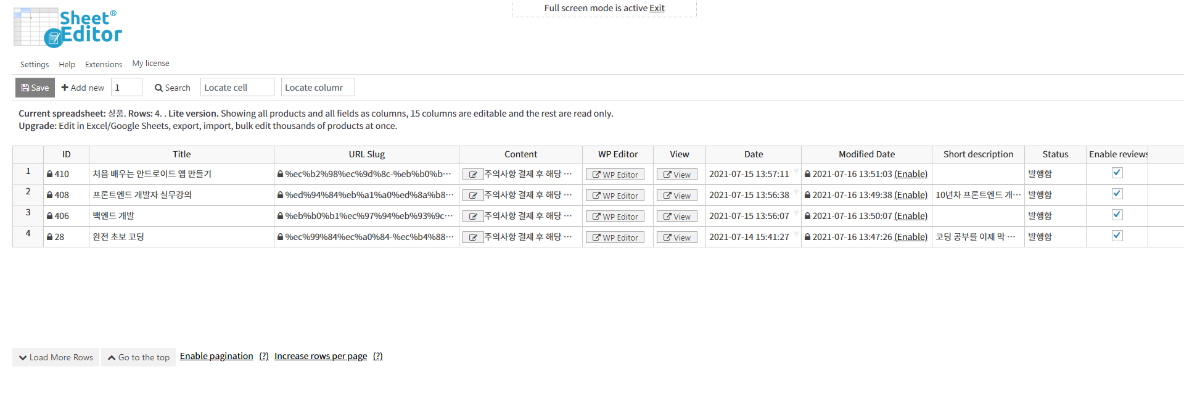Focus the rows number field
Screen dimensions: 1184x393
(x=126, y=87)
